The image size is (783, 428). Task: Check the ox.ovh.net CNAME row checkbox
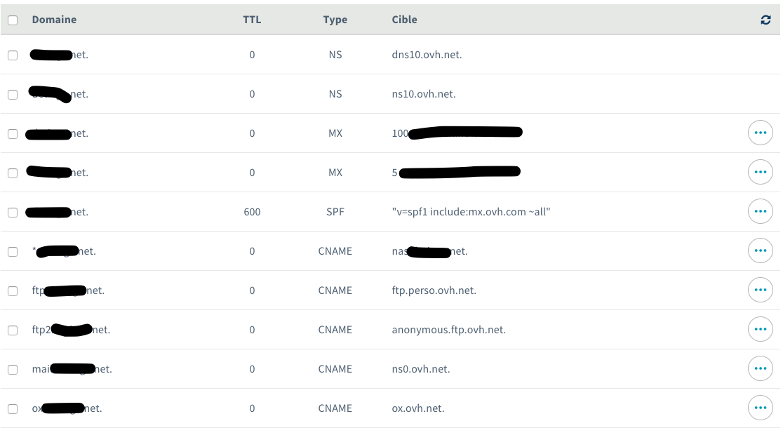tap(13, 408)
